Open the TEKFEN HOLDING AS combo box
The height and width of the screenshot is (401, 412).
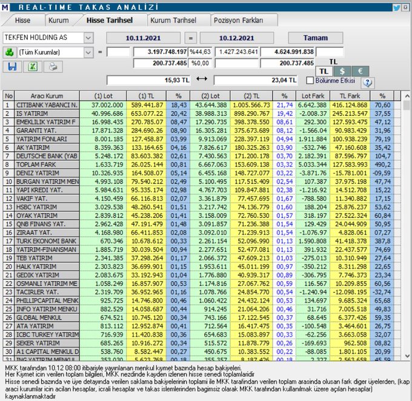[48, 38]
